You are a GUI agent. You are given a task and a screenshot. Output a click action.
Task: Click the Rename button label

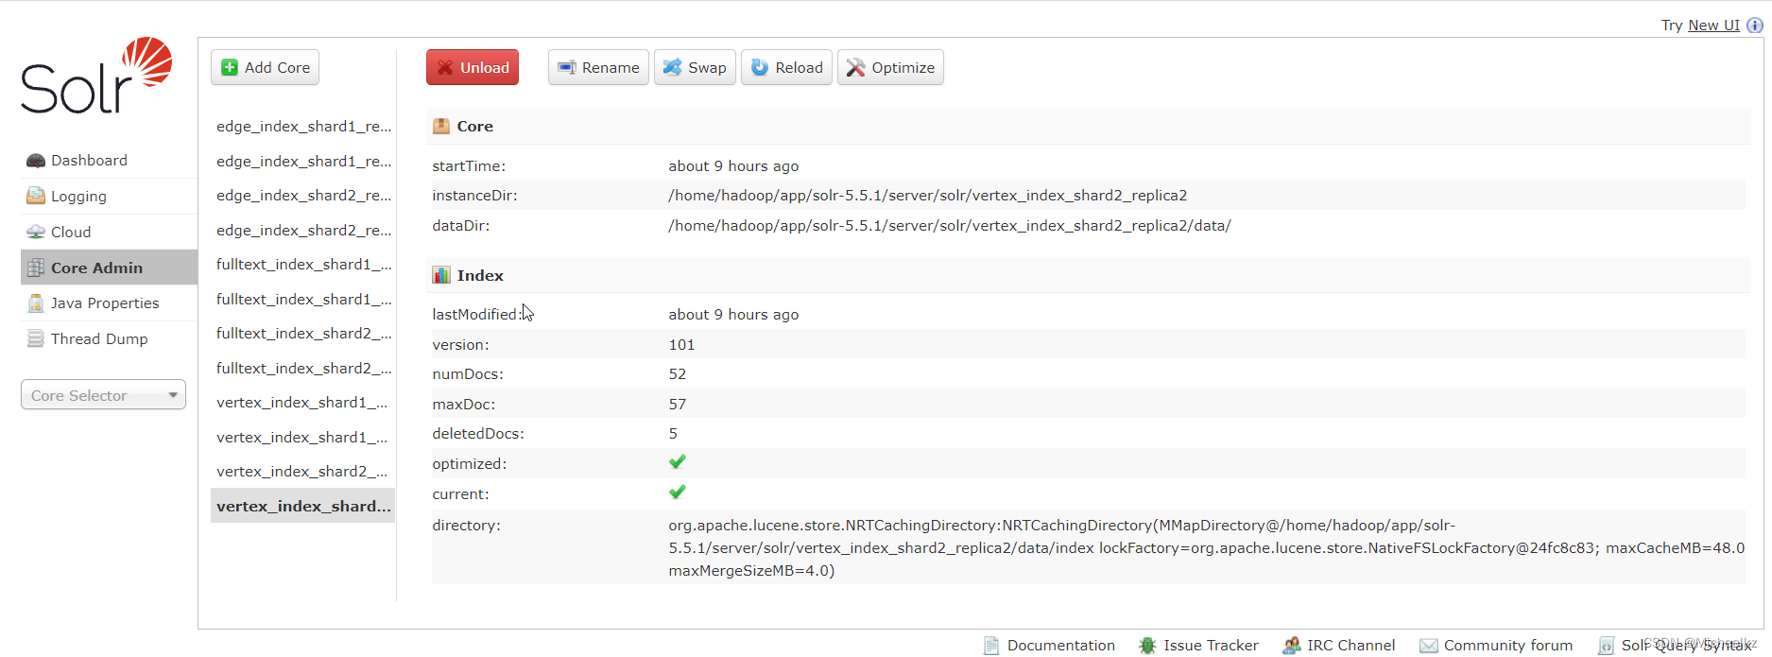point(611,68)
